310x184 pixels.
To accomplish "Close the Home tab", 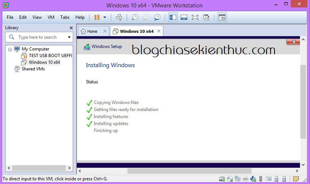I will click(105, 31).
